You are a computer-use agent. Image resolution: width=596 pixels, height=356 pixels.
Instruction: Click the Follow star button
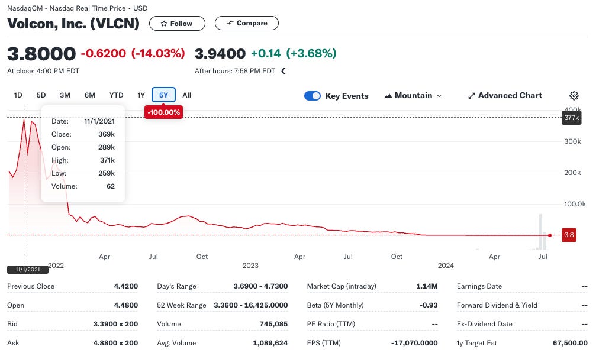(x=177, y=24)
